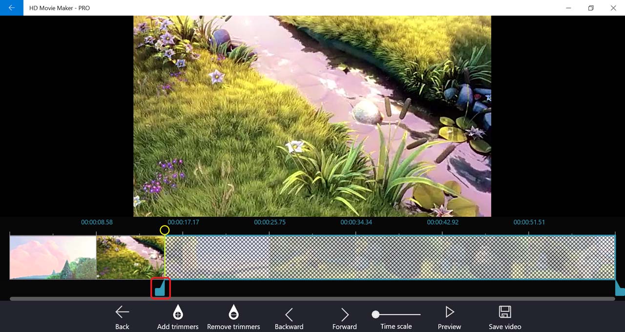Click the video preview frame
The width and height of the screenshot is (625, 332).
pos(312,116)
